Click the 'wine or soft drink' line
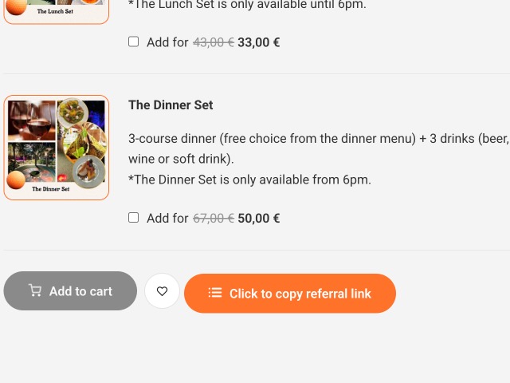 [x=181, y=159]
